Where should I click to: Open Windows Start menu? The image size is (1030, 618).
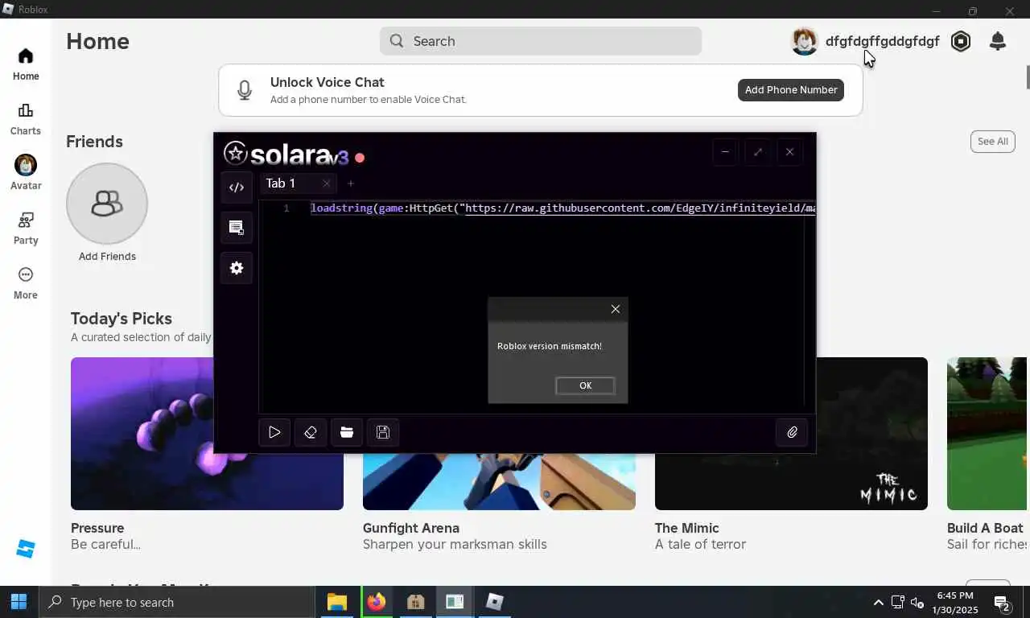[19, 602]
